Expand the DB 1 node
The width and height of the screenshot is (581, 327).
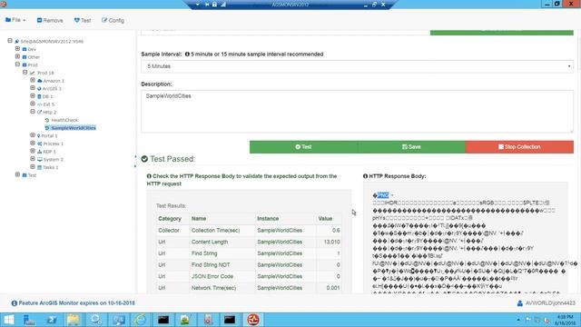[33, 95]
